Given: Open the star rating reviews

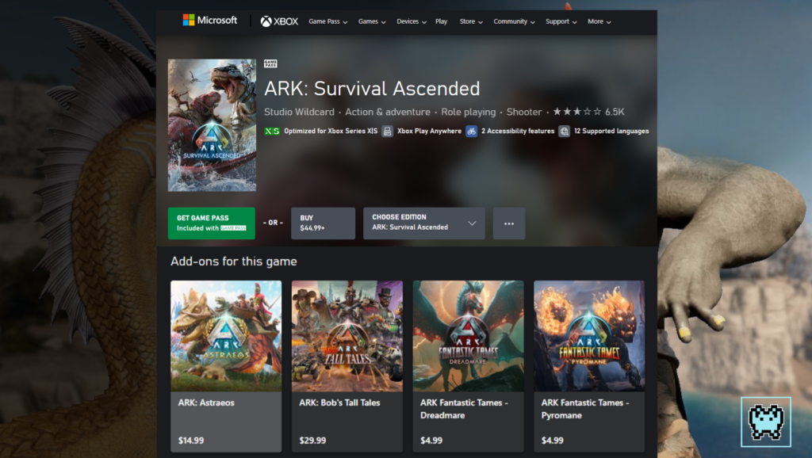Looking at the screenshot, I should (x=588, y=112).
